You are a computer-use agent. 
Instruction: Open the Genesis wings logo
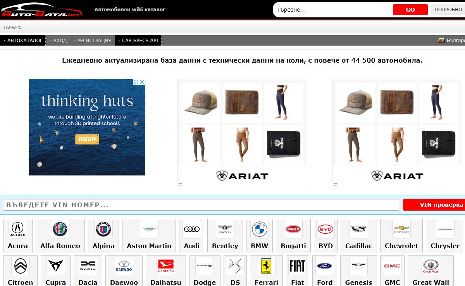(x=358, y=266)
